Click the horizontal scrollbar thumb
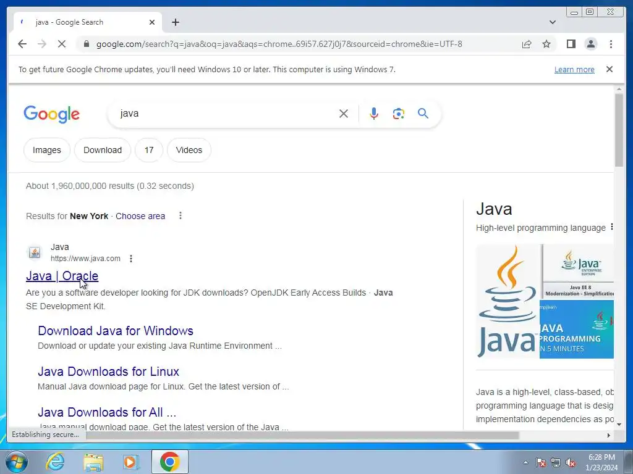This screenshot has height=474, width=633. click(302, 435)
